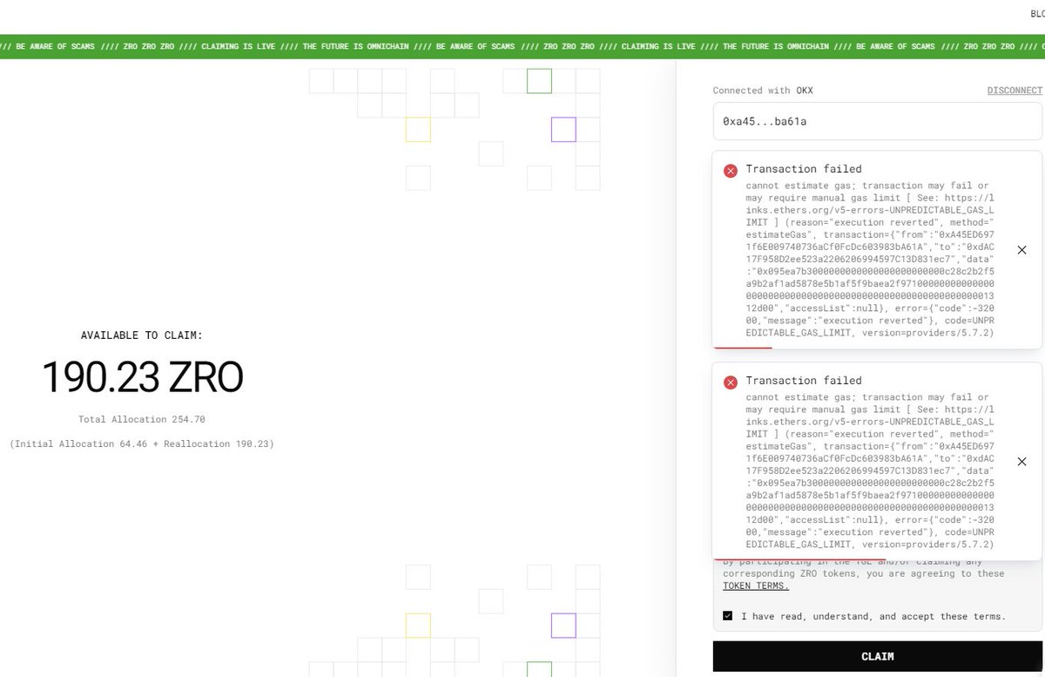
Task: Open the TOKEN TERMS link
Action: tap(756, 586)
